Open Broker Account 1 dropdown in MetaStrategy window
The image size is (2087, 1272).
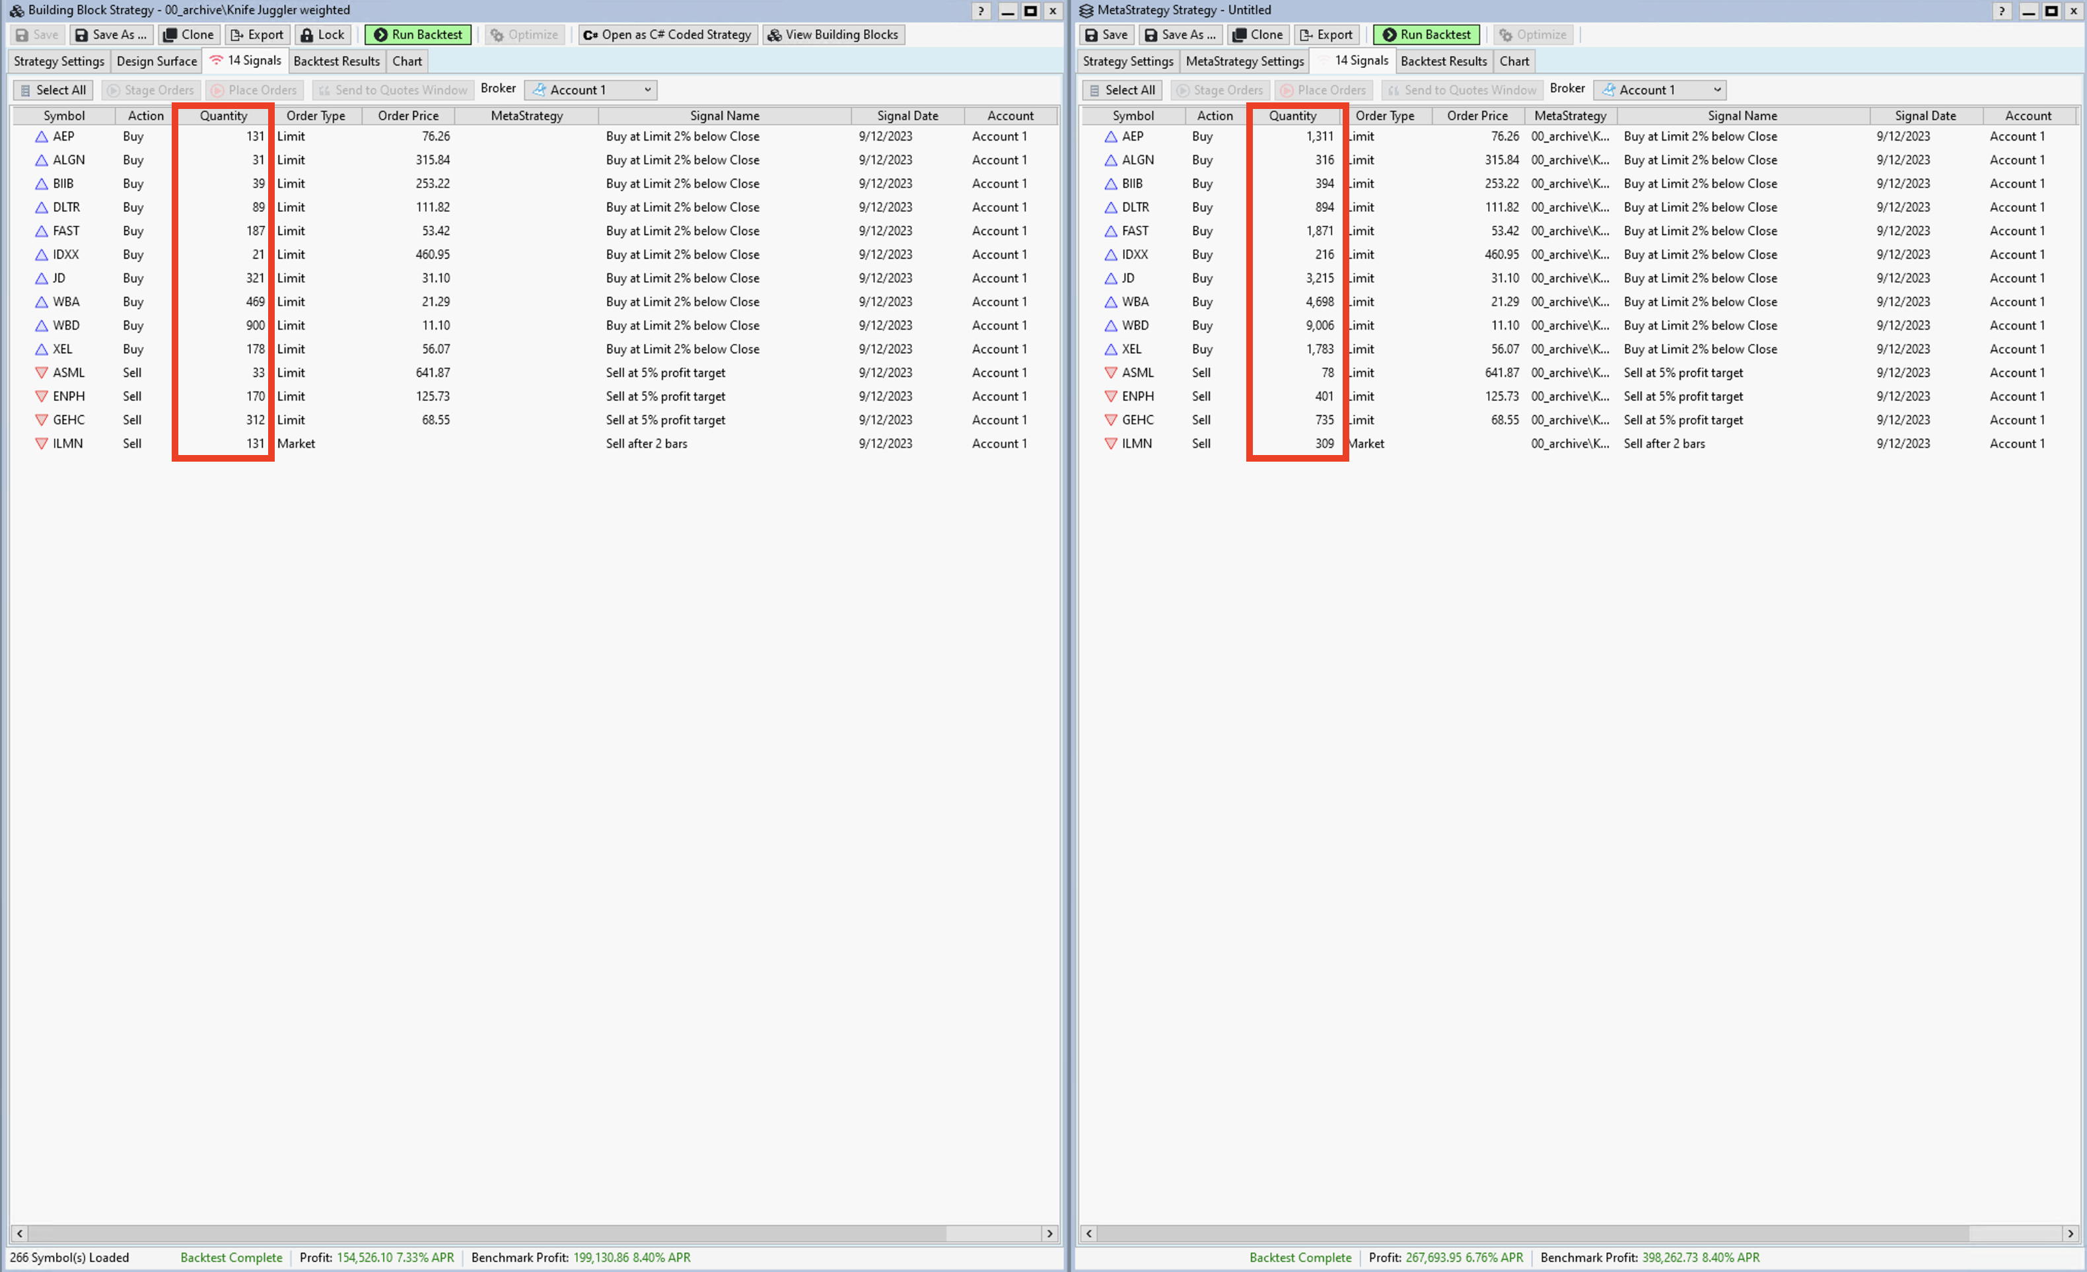pyautogui.click(x=1659, y=90)
